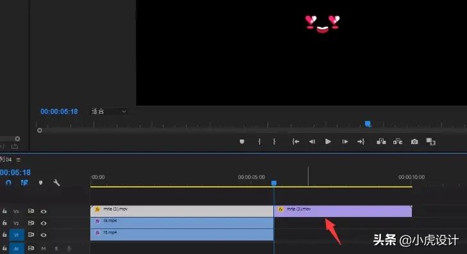This screenshot has width=467, height=254.
Task: Go to the Out point
Action: coord(361,141)
